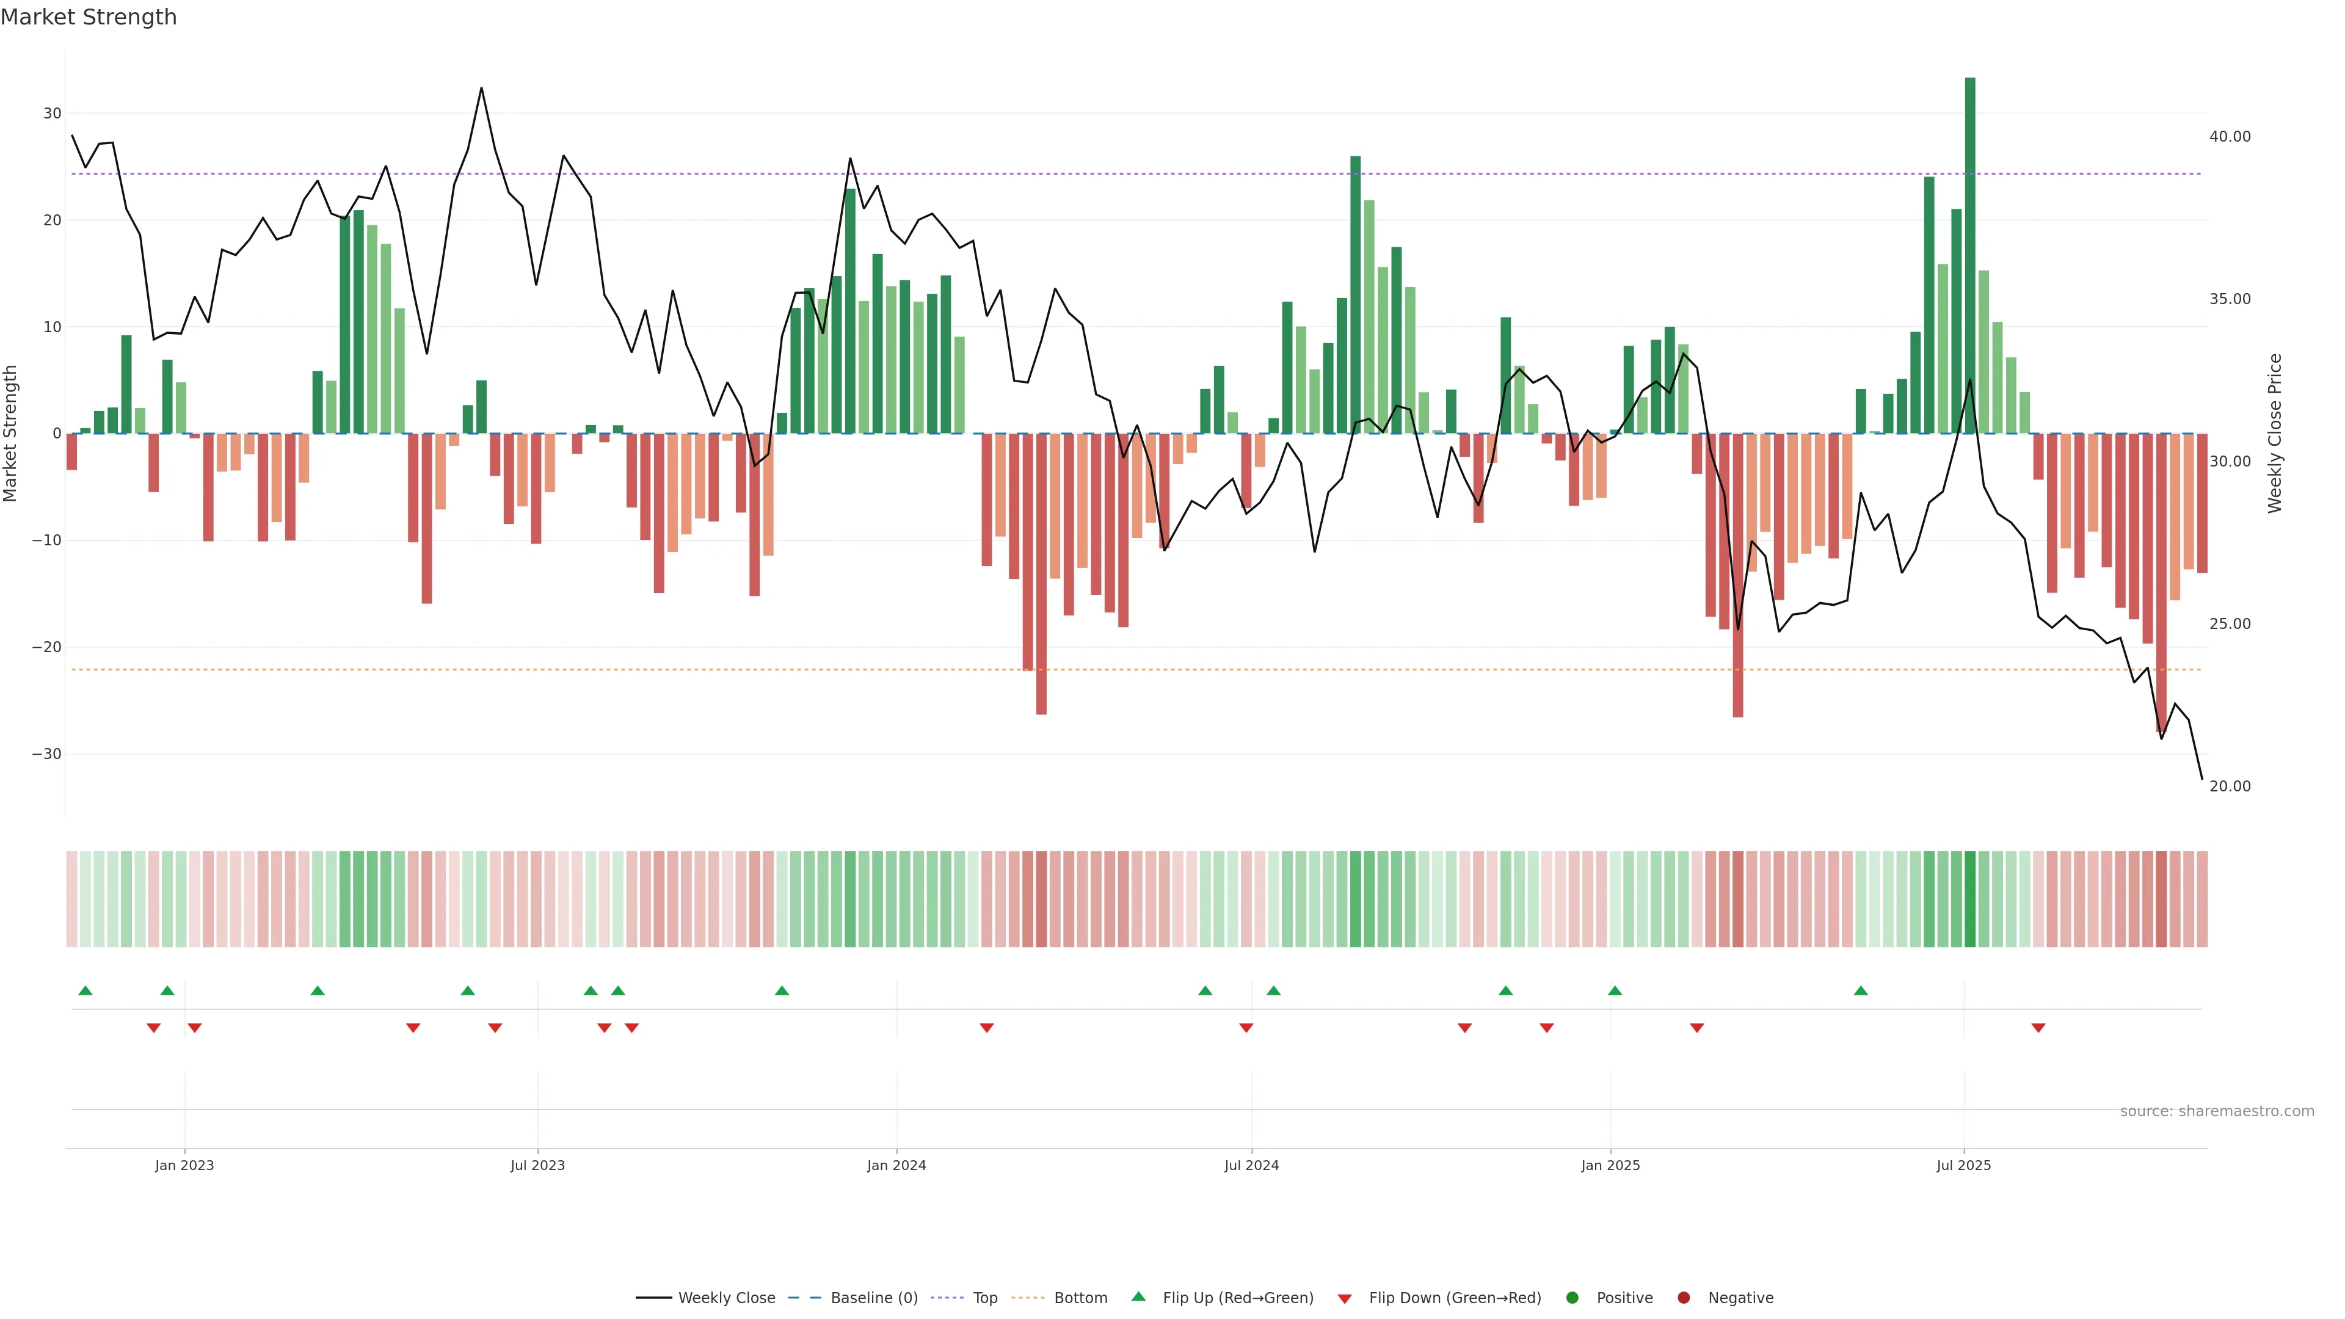Click the darkest green heatmap cell

(1970, 898)
